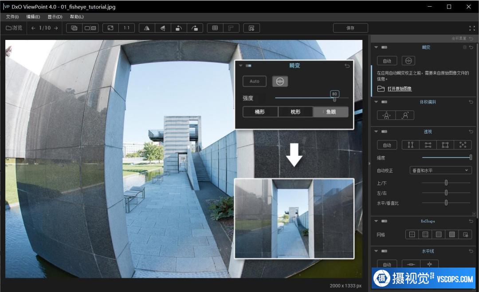Go to the previous image arrow

pyautogui.click(x=33, y=28)
